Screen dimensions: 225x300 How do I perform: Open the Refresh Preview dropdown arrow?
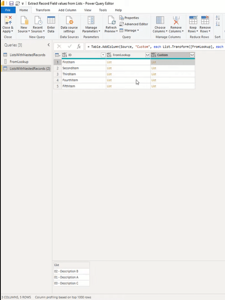[x=117, y=31]
